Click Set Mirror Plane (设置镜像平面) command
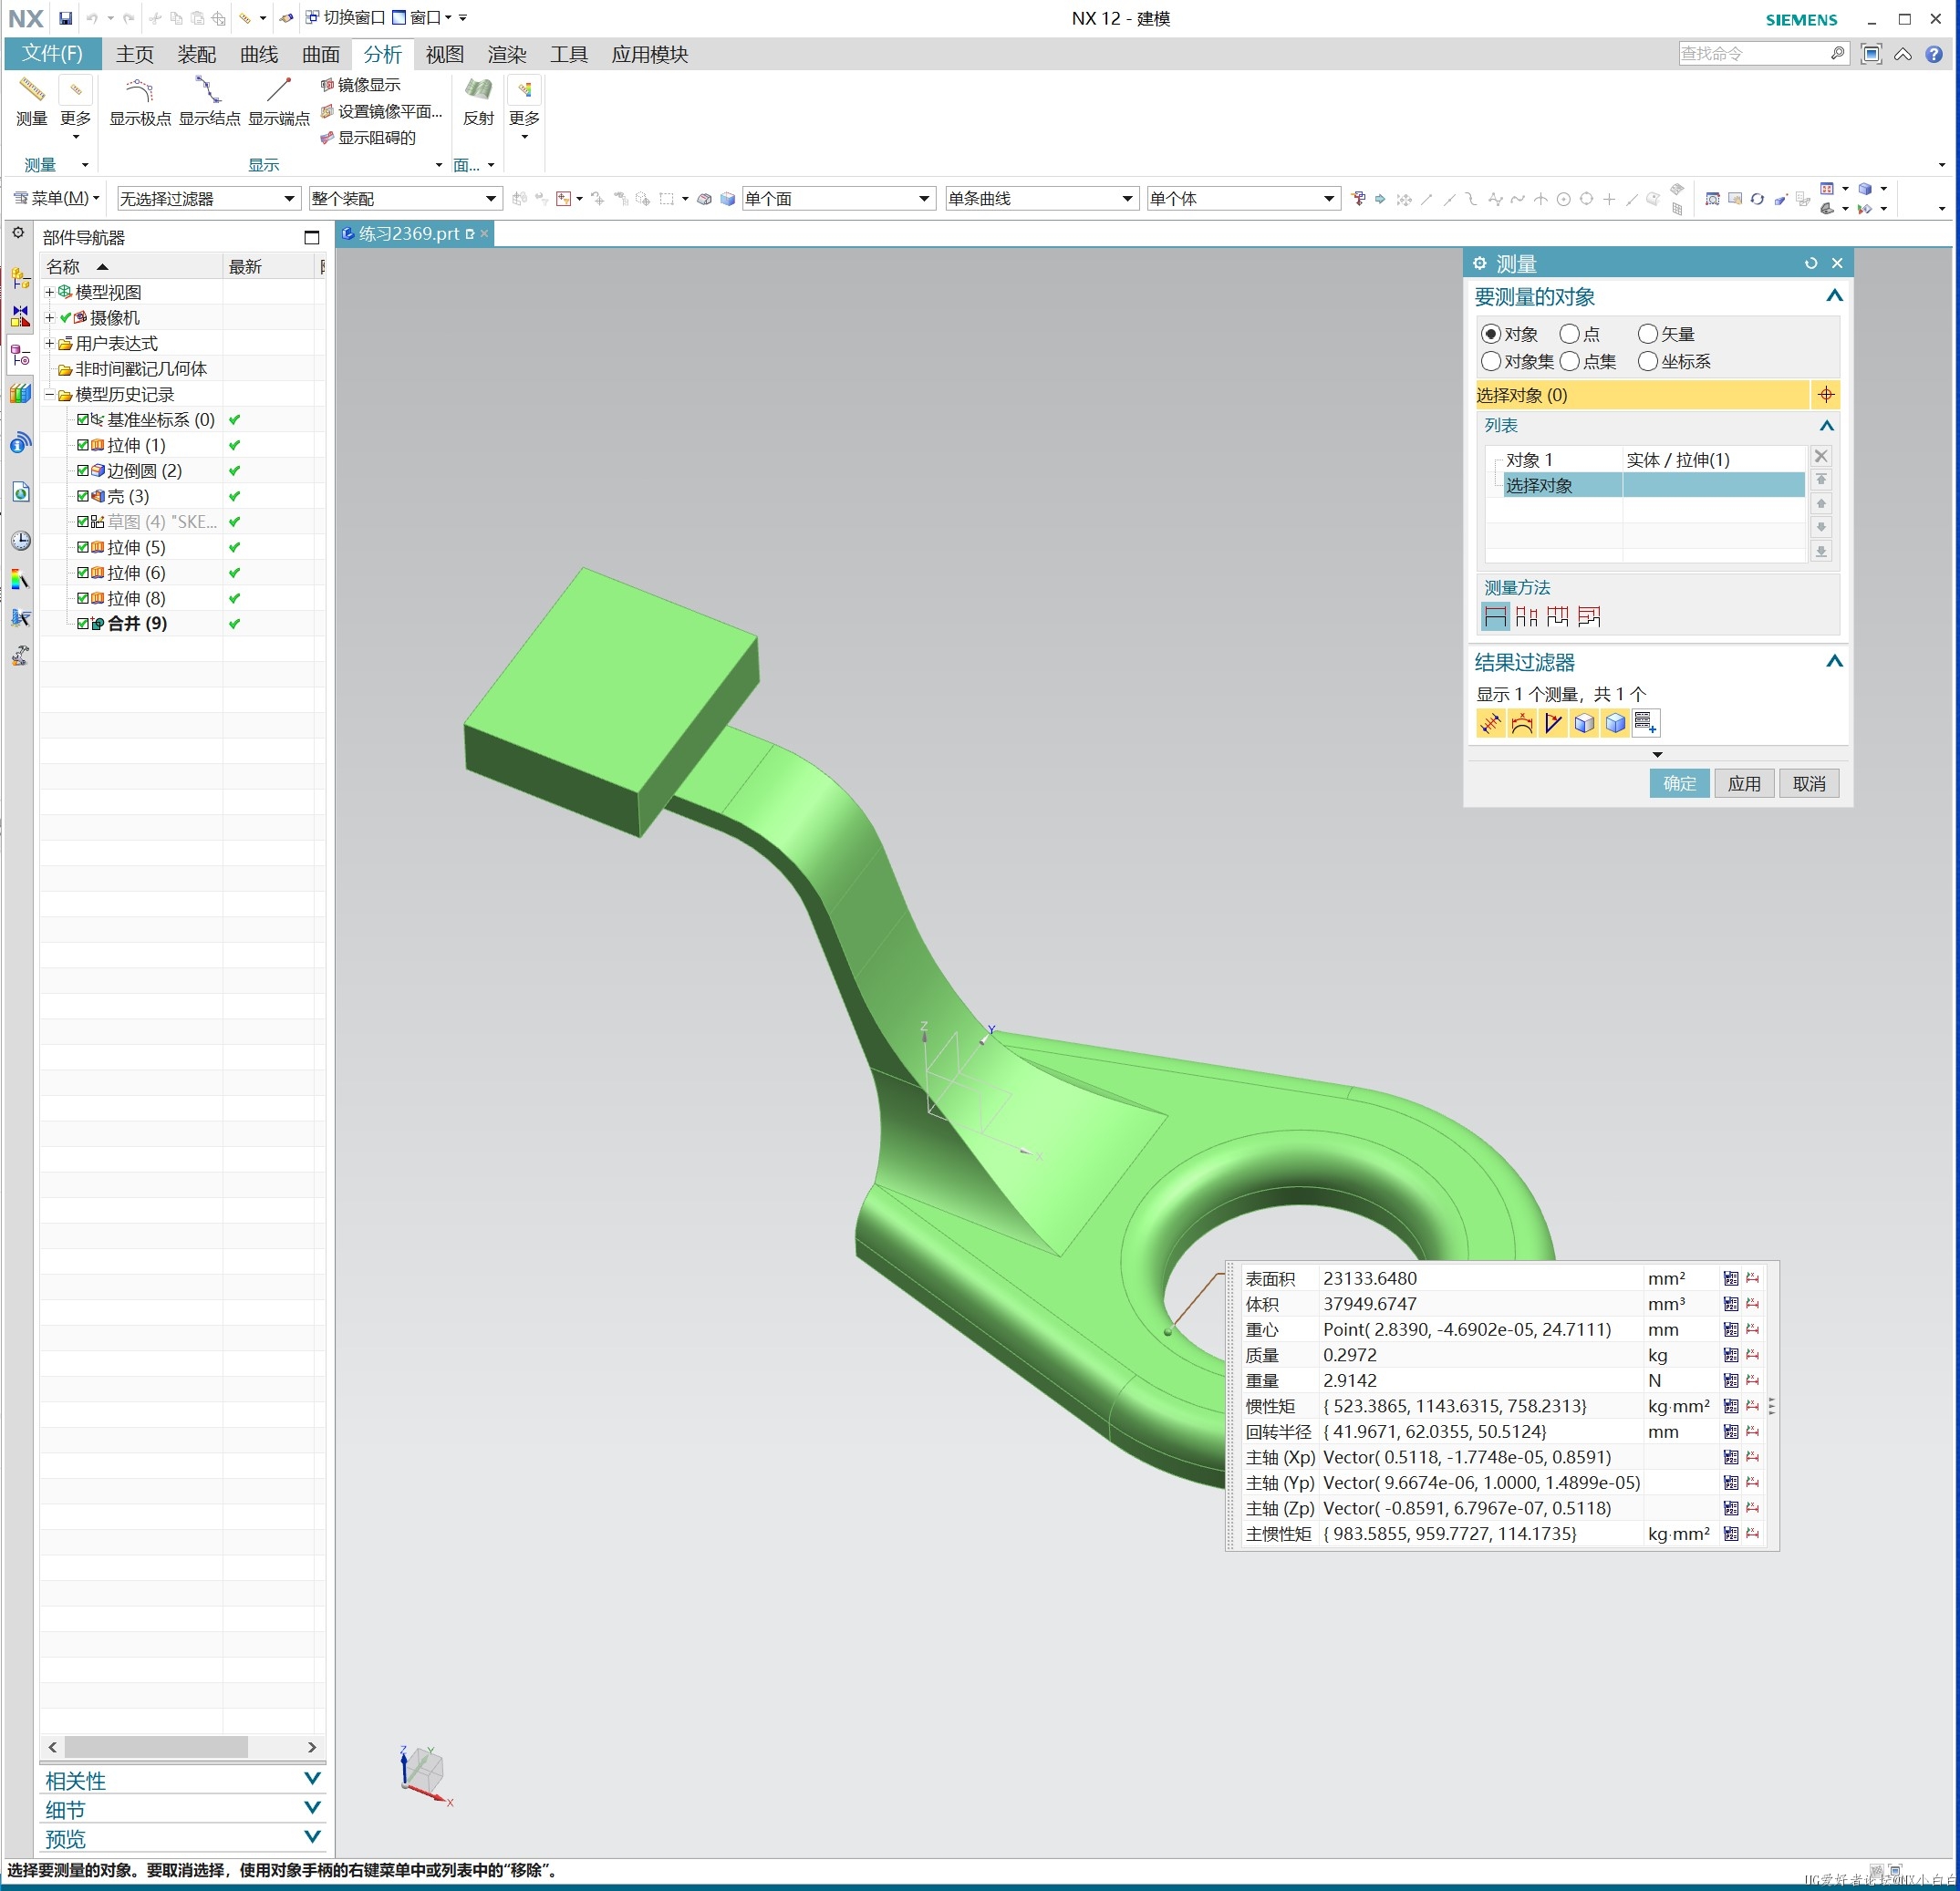The image size is (1960, 1891). [381, 111]
